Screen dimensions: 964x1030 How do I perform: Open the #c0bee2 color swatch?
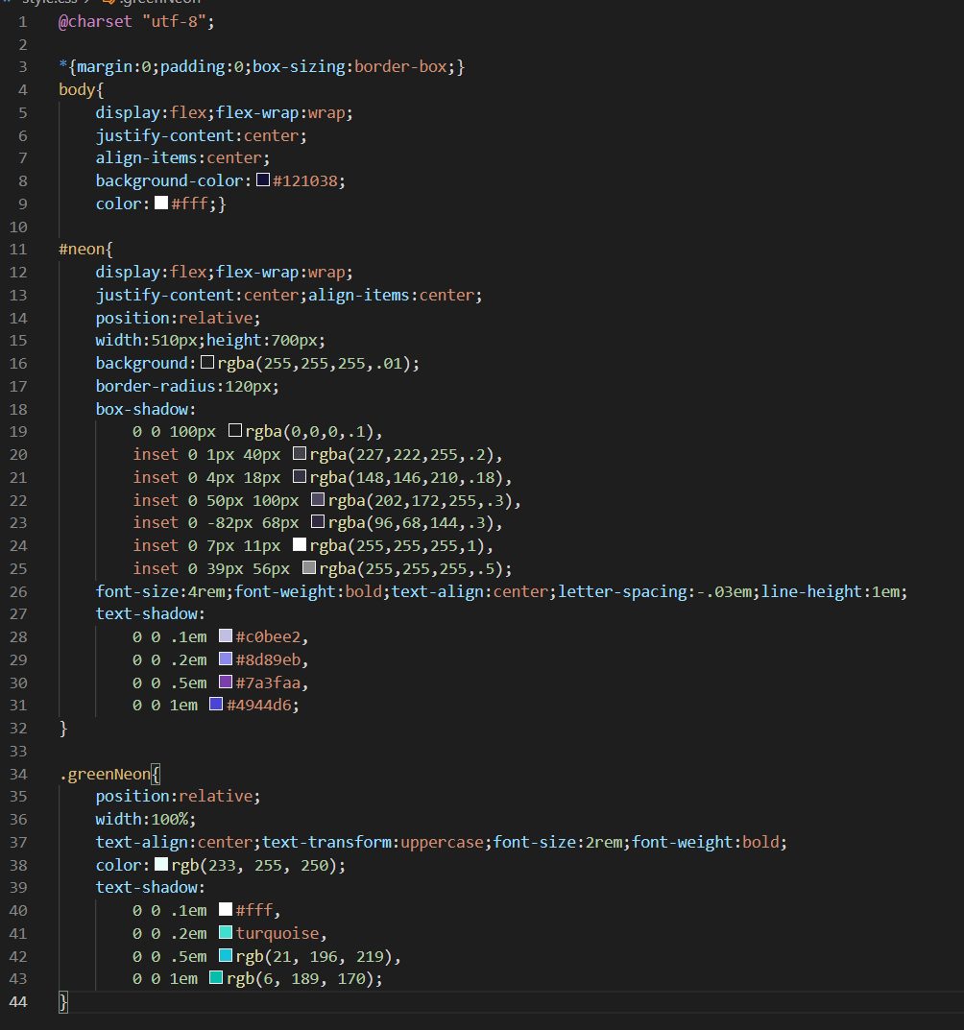[x=226, y=636]
